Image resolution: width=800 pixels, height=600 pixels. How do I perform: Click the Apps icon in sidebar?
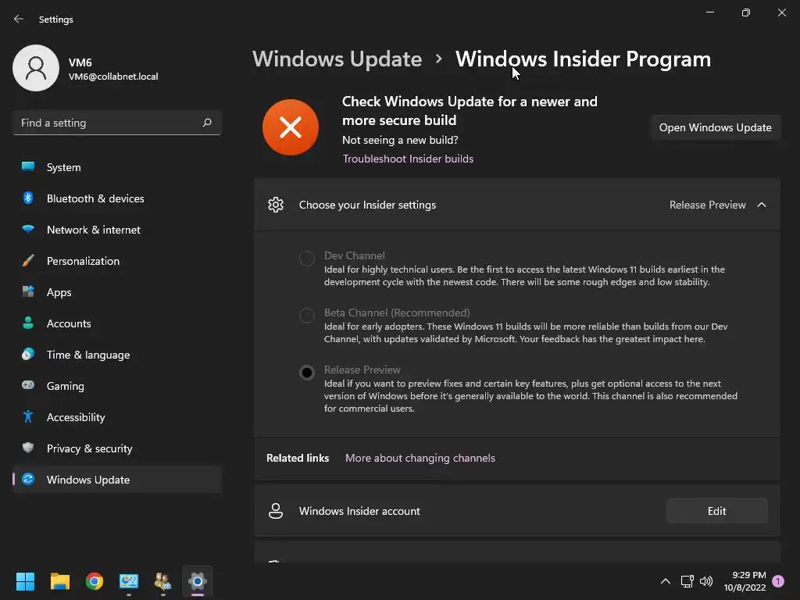[28, 292]
